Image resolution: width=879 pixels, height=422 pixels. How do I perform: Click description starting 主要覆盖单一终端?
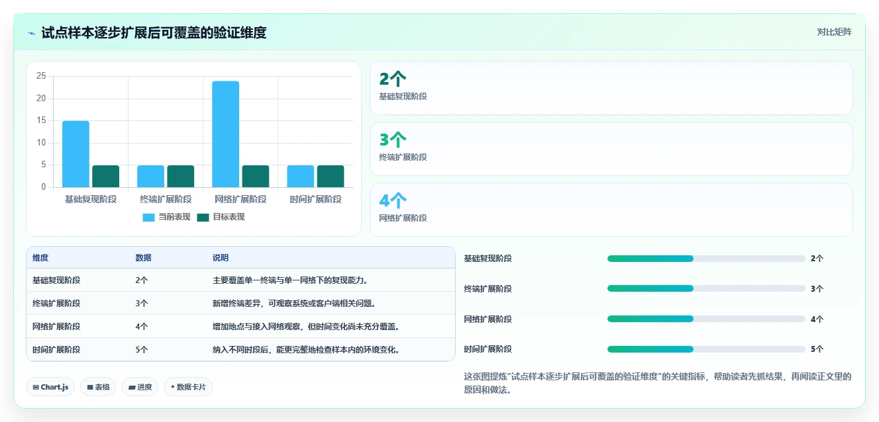pyautogui.click(x=290, y=280)
